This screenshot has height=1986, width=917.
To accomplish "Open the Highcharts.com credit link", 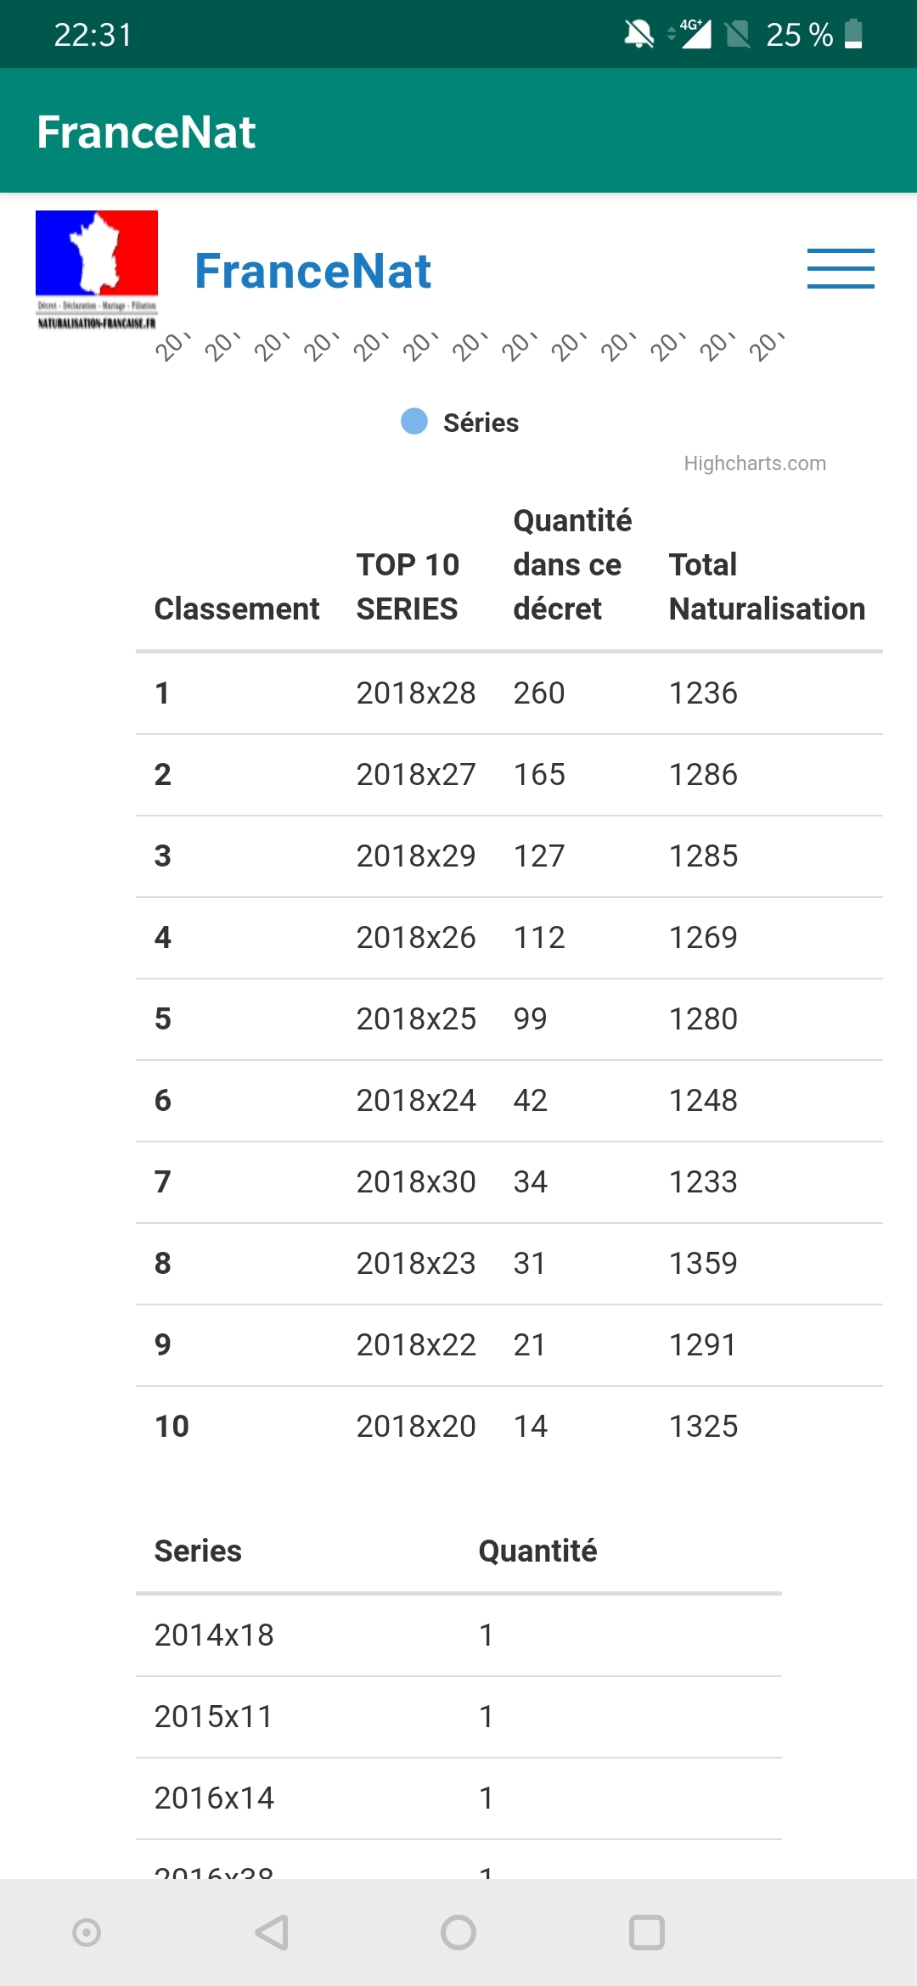I will (x=755, y=463).
